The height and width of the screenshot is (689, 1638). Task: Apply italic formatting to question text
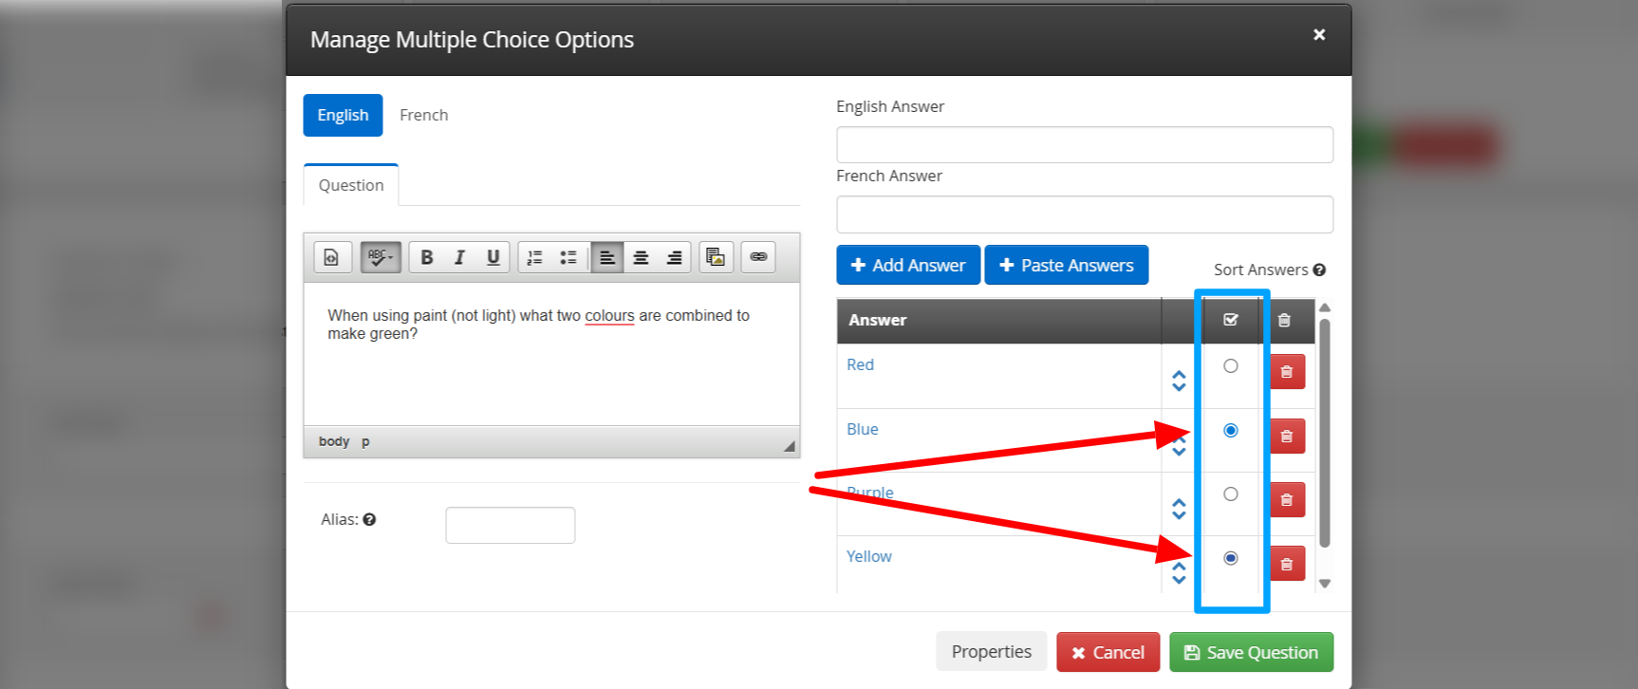pos(459,257)
